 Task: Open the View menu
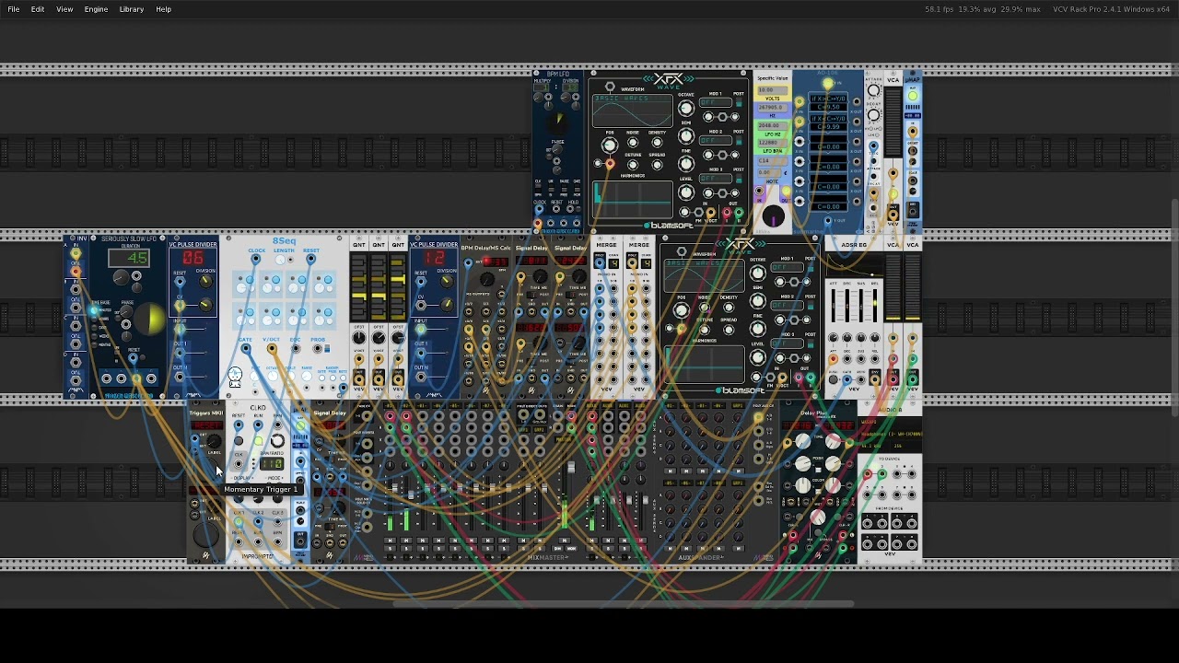point(64,9)
